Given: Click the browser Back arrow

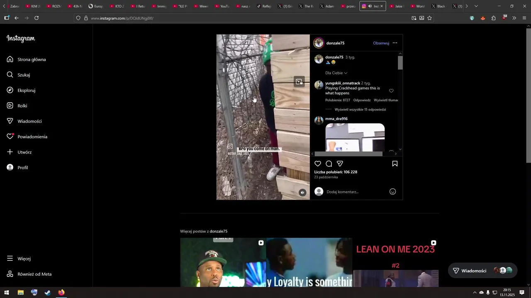Looking at the screenshot, I should point(17,18).
